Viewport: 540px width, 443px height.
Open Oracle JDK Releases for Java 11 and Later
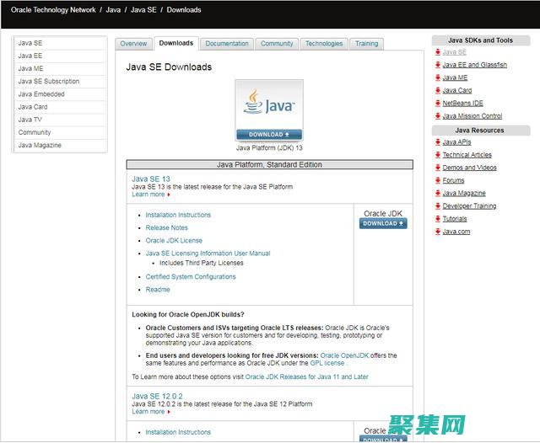coord(307,376)
